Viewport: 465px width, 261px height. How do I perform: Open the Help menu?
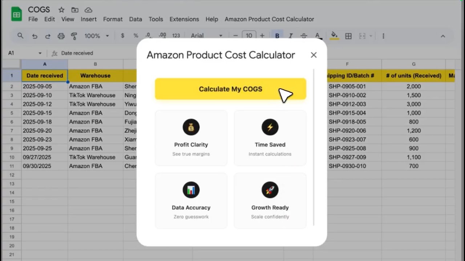coord(212,19)
